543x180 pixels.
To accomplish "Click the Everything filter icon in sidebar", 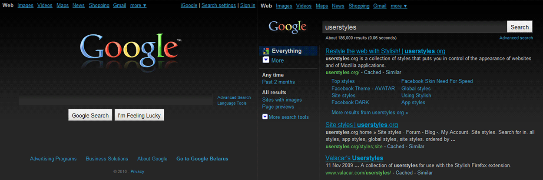I will click(266, 51).
